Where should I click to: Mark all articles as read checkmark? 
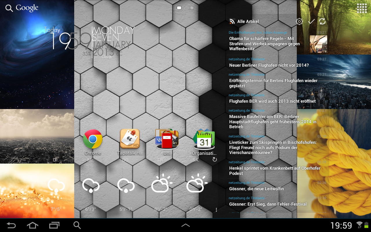(x=311, y=21)
